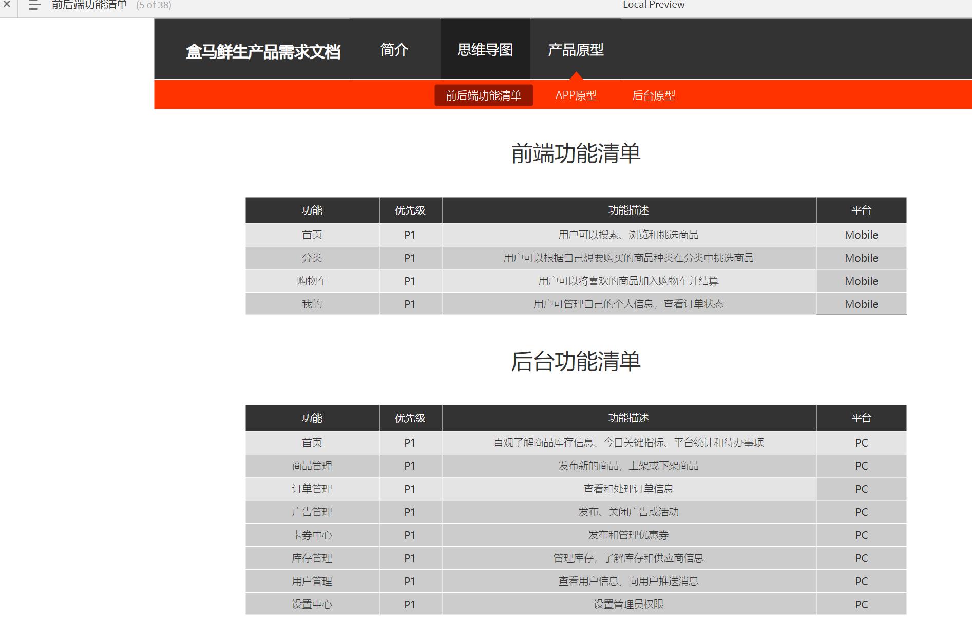This screenshot has height=639, width=972.
Task: Click the 购物车 function cell
Action: (x=312, y=281)
